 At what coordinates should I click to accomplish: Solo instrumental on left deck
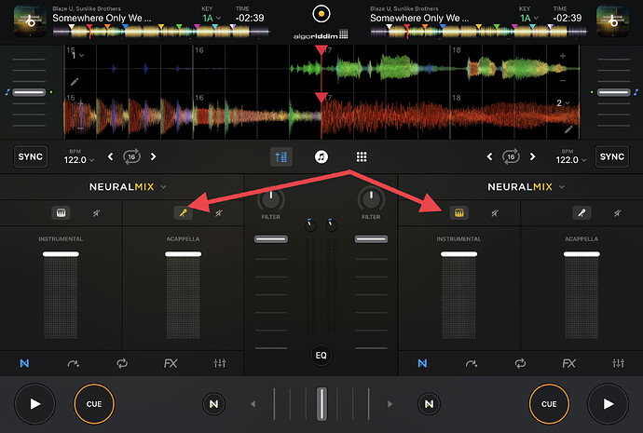(61, 213)
